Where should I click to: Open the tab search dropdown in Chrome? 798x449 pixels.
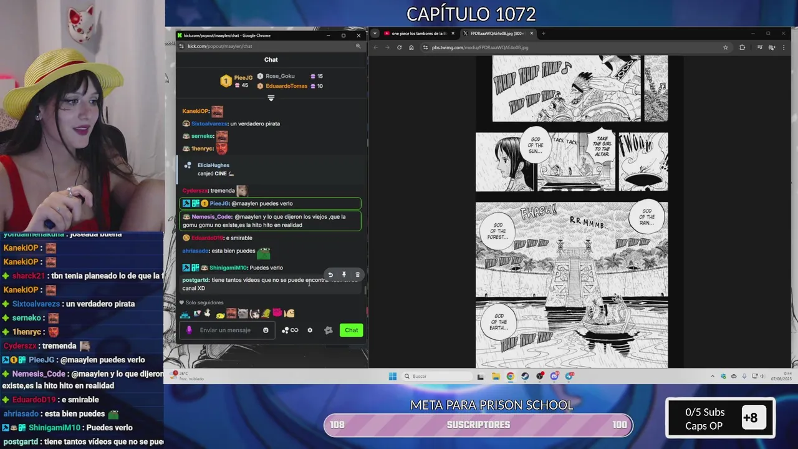pos(374,33)
